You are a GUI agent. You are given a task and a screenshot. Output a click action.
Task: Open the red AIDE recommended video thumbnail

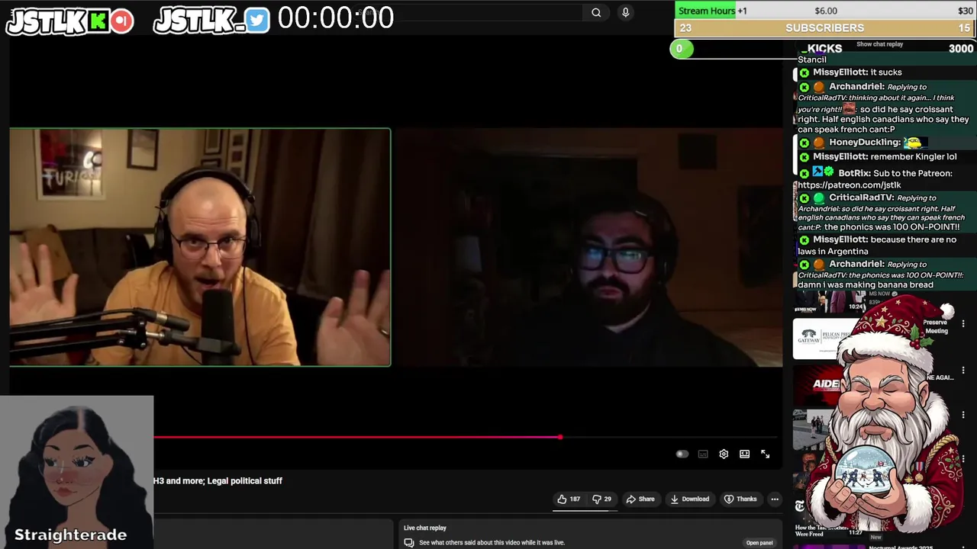tap(817, 384)
